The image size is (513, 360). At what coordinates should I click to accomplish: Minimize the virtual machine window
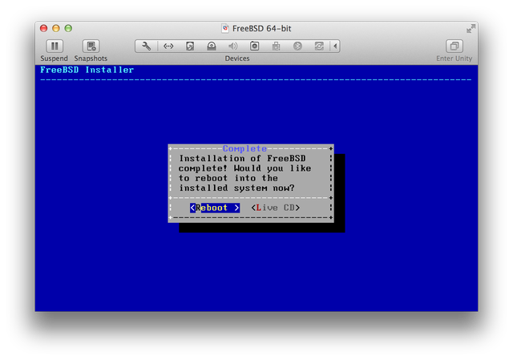click(x=56, y=29)
